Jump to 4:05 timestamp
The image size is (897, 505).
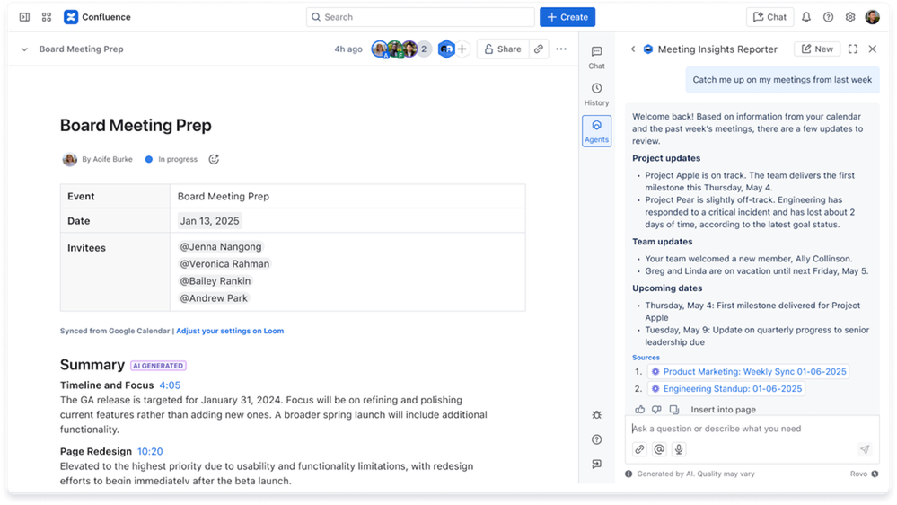(170, 385)
